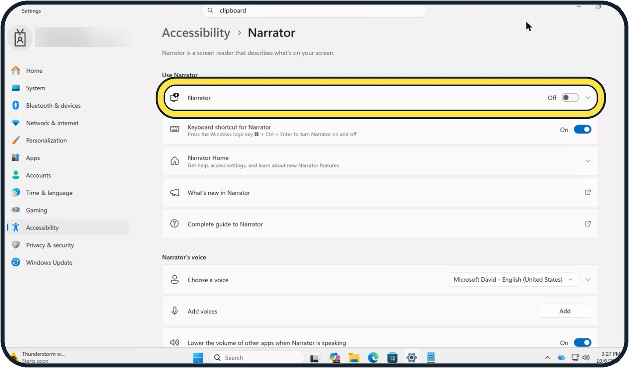Viewport: 629px width, 368px height.
Task: Click the Add button for voices
Action: pos(565,311)
